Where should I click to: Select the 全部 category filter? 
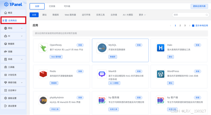coord(34,15)
